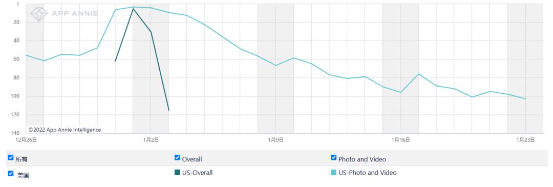The image size is (553, 187).
Task: Click the App Annie diamond logo icon
Action: click(39, 14)
